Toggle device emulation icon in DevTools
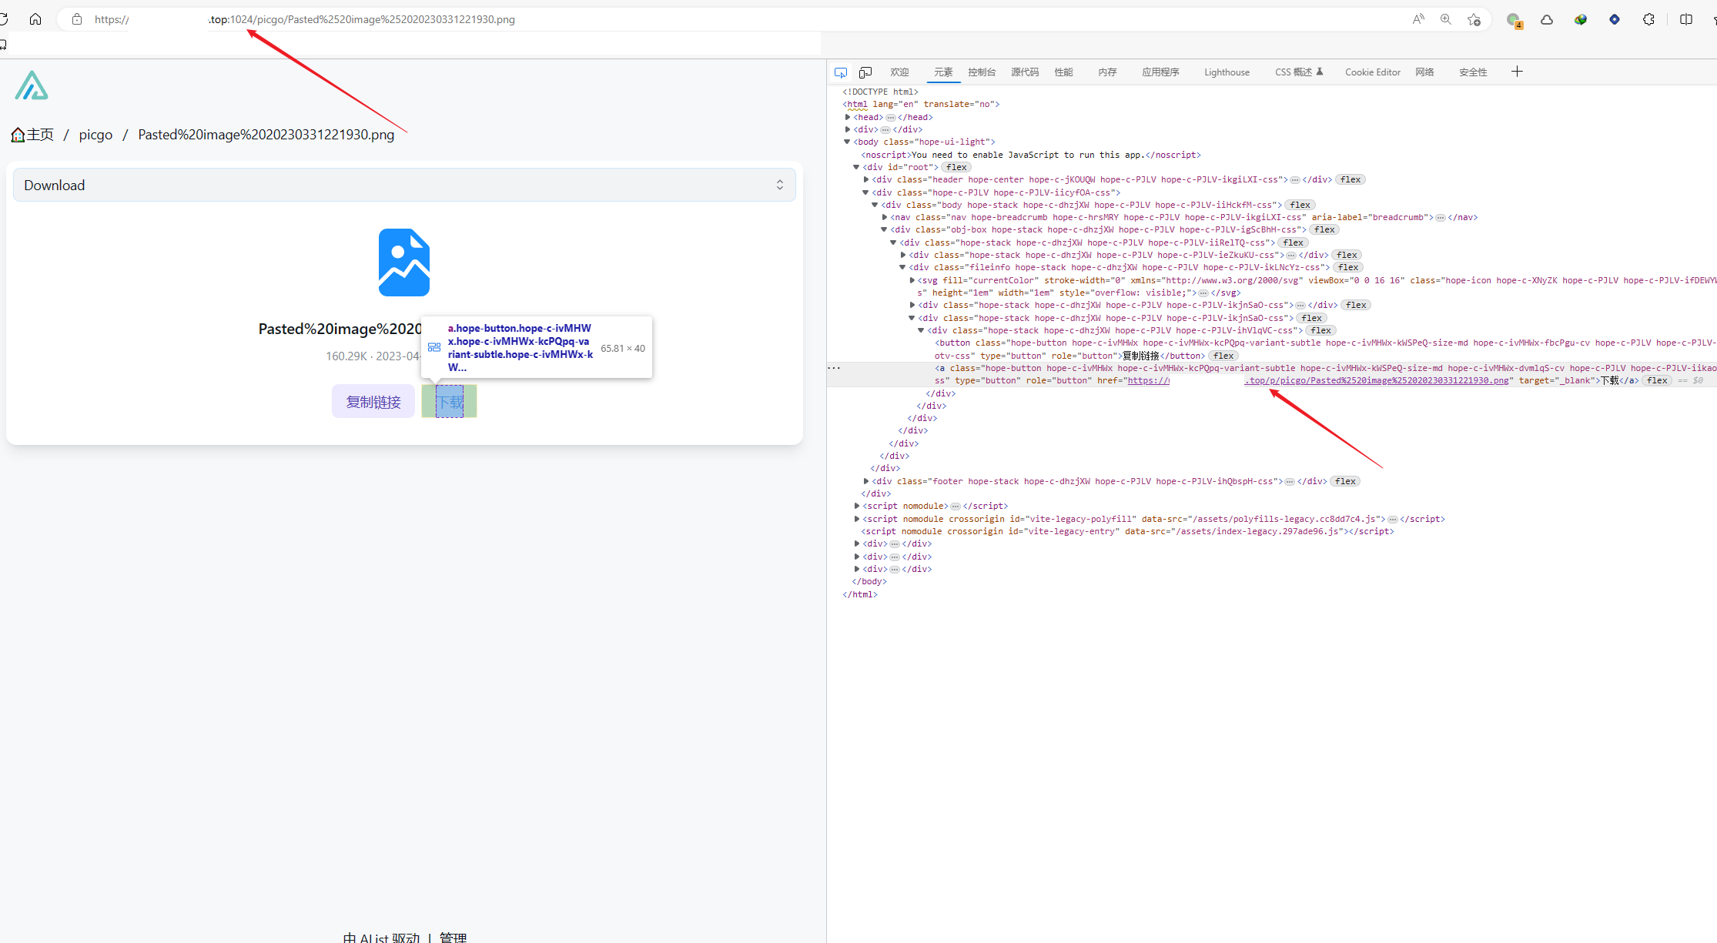 [865, 72]
